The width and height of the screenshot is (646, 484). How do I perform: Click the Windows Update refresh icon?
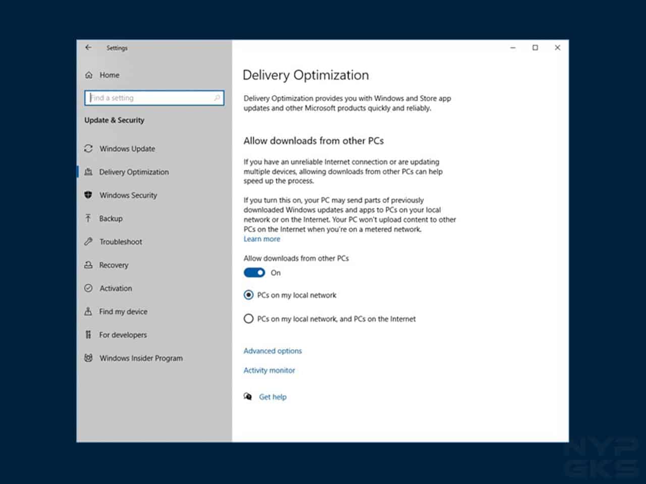click(x=88, y=149)
